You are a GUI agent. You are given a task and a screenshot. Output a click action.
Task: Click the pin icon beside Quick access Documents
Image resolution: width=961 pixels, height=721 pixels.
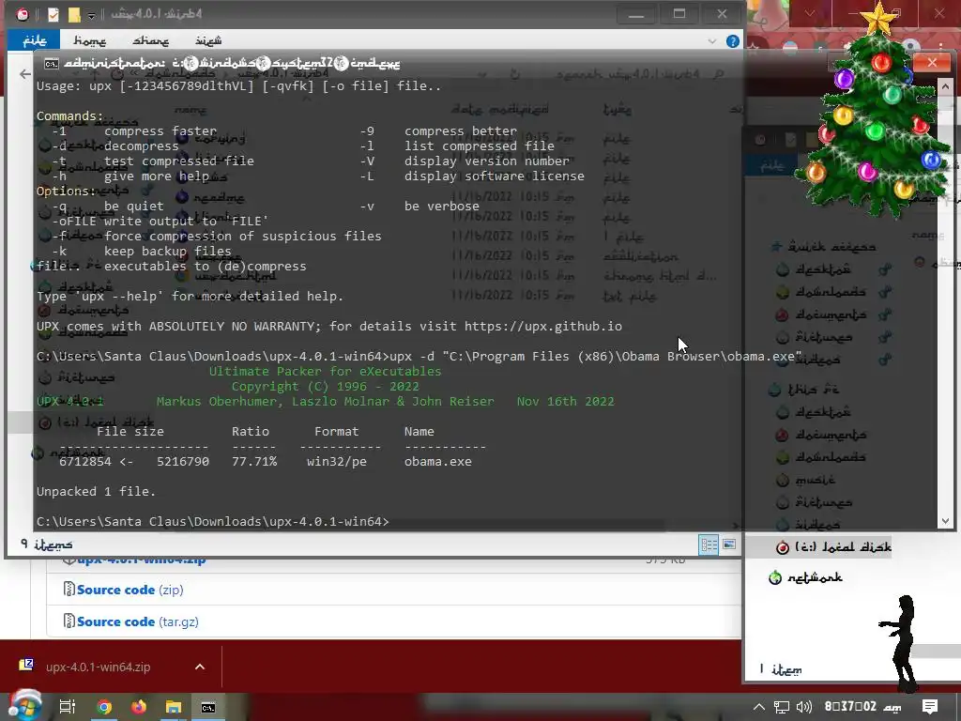click(884, 314)
